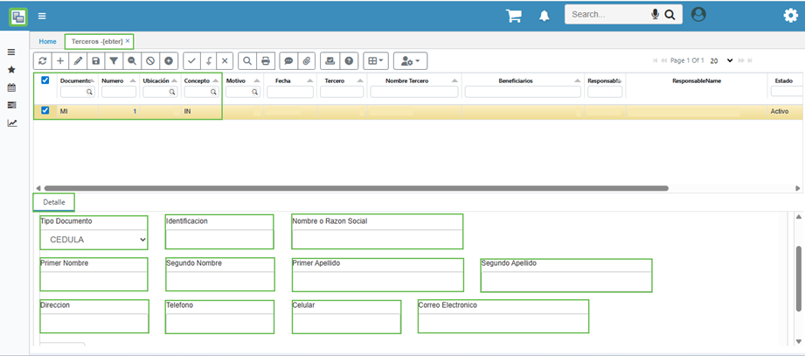The height and width of the screenshot is (356, 805).
Task: View notifications via the bell icon
Action: point(544,16)
